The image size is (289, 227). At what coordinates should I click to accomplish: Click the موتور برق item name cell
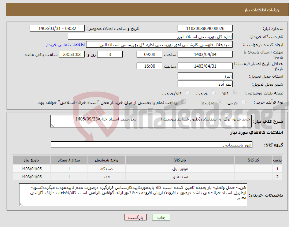(180, 169)
